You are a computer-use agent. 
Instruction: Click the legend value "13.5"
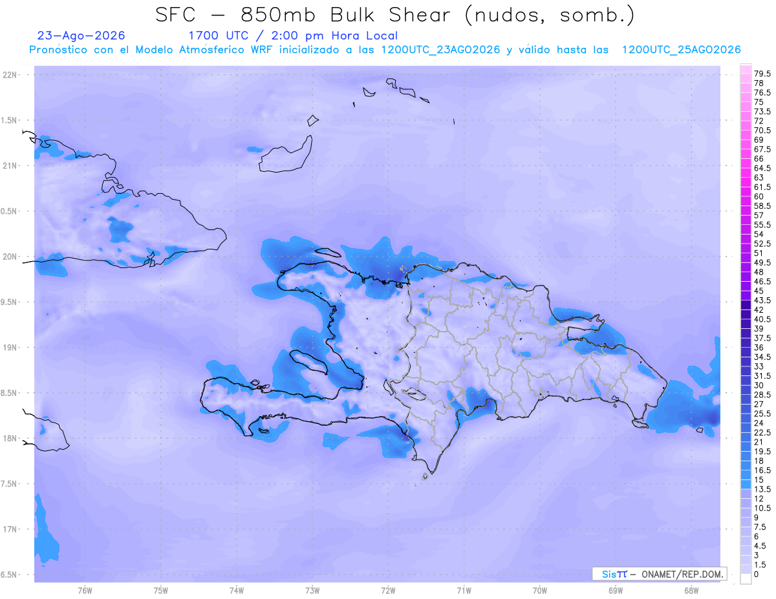[x=762, y=490]
